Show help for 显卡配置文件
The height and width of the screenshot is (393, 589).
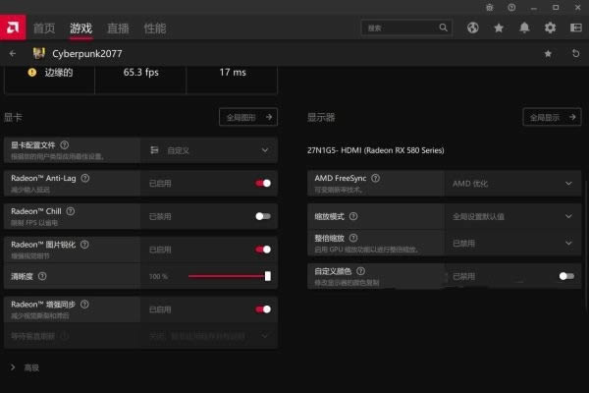(x=65, y=144)
